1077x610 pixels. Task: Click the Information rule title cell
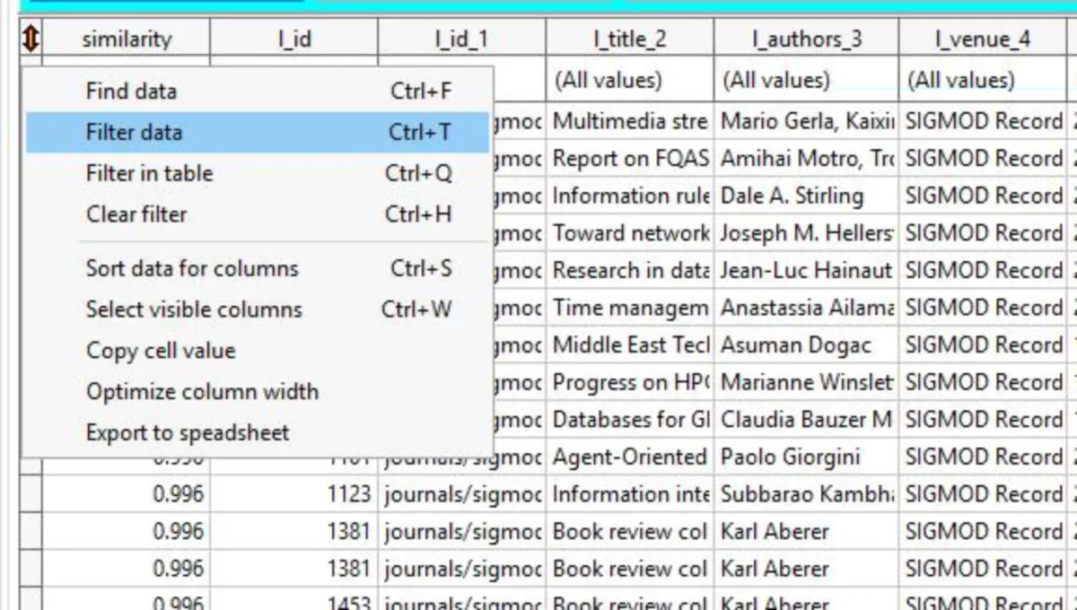630,196
